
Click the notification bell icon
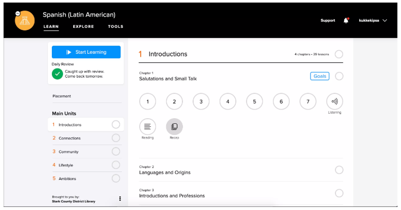pos(346,20)
